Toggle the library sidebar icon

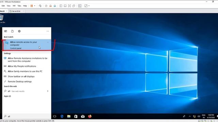[61, 6]
